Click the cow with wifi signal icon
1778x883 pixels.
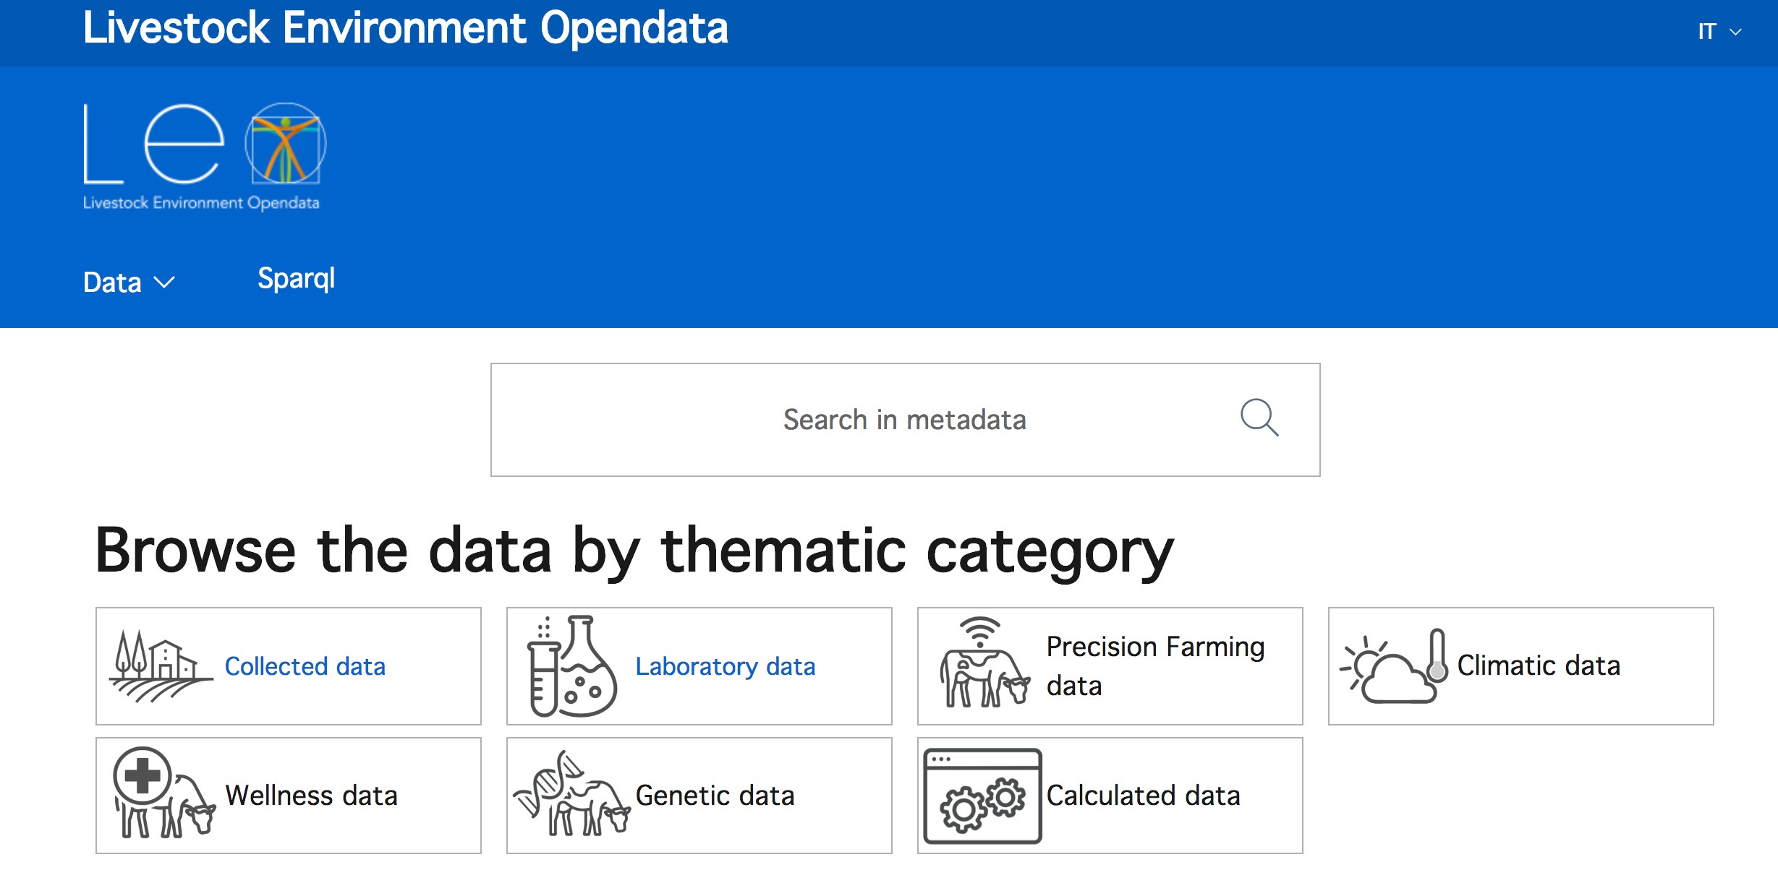[984, 663]
